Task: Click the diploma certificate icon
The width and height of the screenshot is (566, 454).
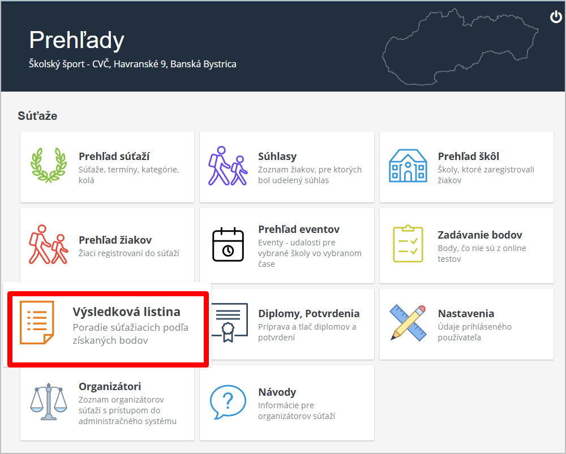Action: (x=230, y=322)
